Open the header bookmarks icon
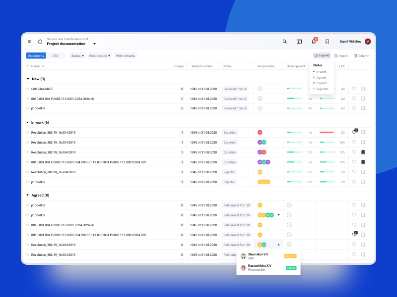The width and height of the screenshot is (397, 297). pos(327,42)
